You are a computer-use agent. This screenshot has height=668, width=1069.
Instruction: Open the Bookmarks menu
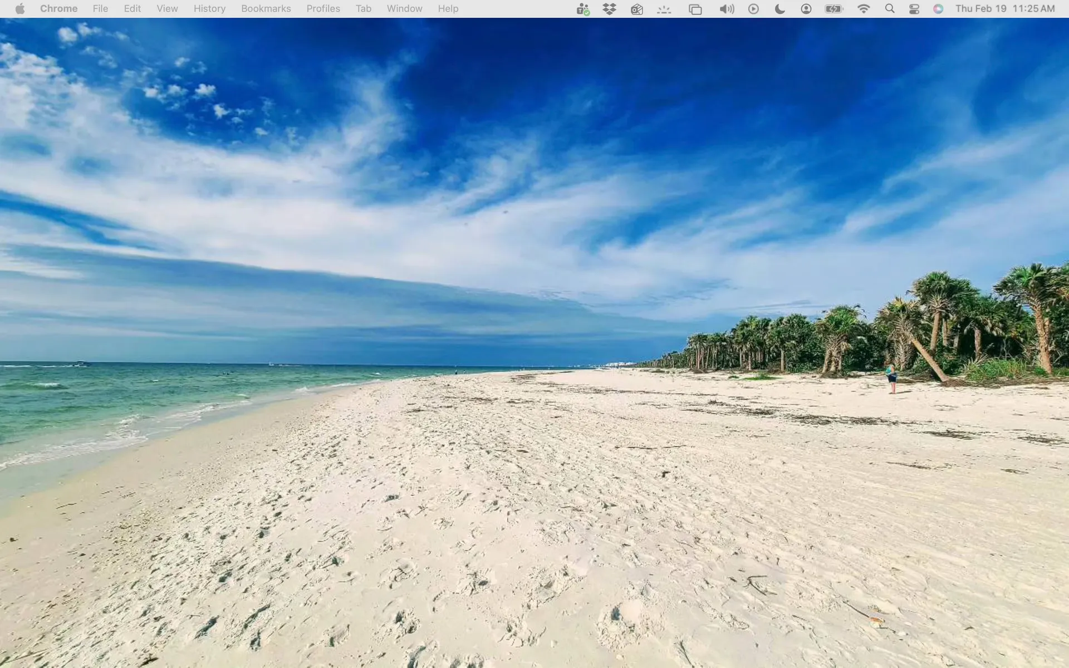(266, 9)
